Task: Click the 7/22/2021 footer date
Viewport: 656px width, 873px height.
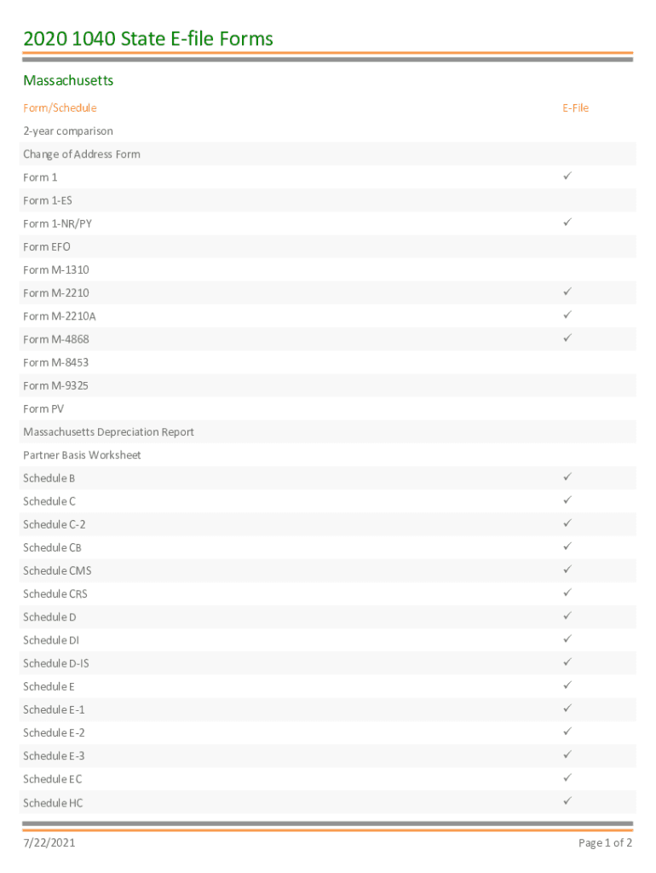Action: [49, 843]
